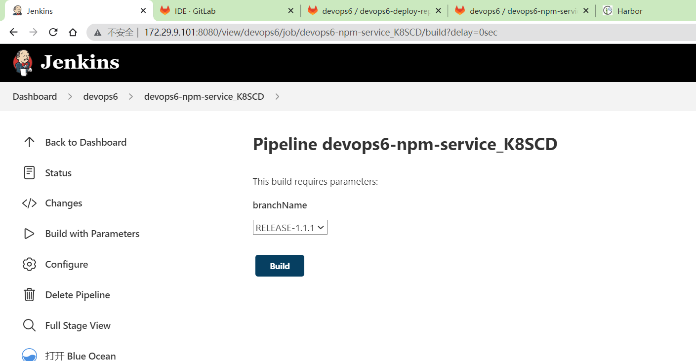Open the Configure sidebar link
This screenshot has width=696, height=361.
[x=67, y=264]
